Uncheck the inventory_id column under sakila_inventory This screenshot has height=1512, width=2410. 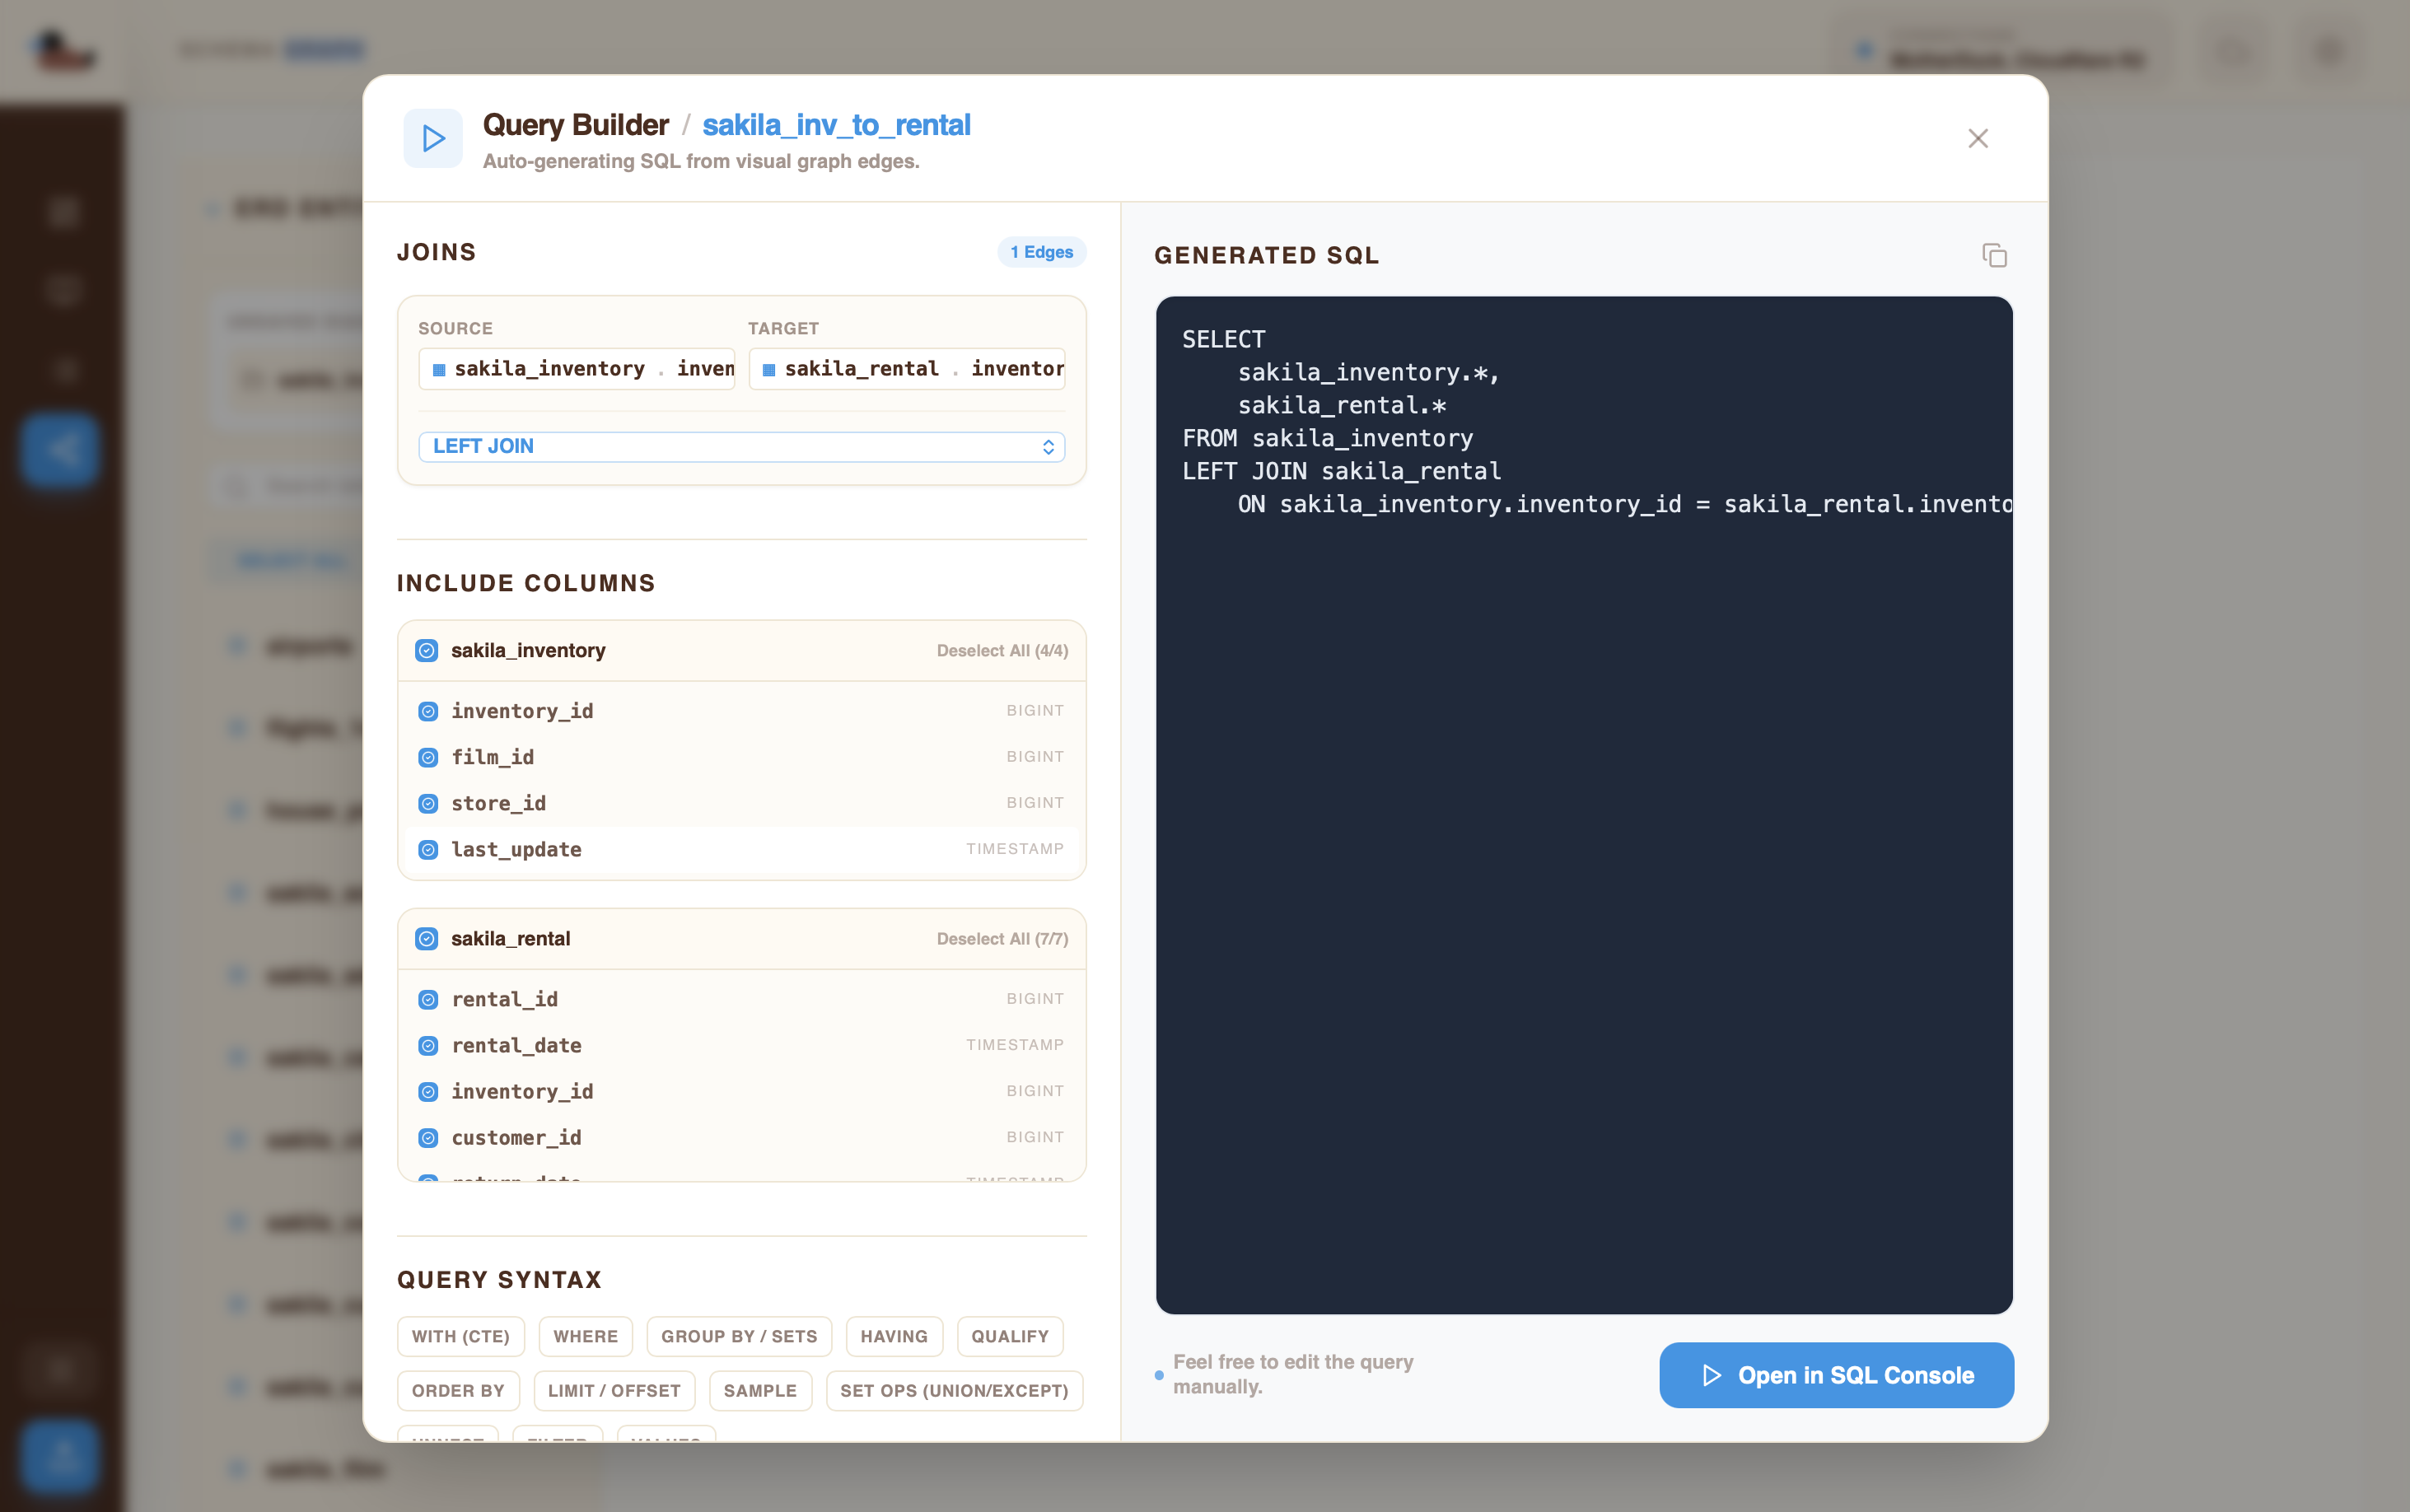429,711
